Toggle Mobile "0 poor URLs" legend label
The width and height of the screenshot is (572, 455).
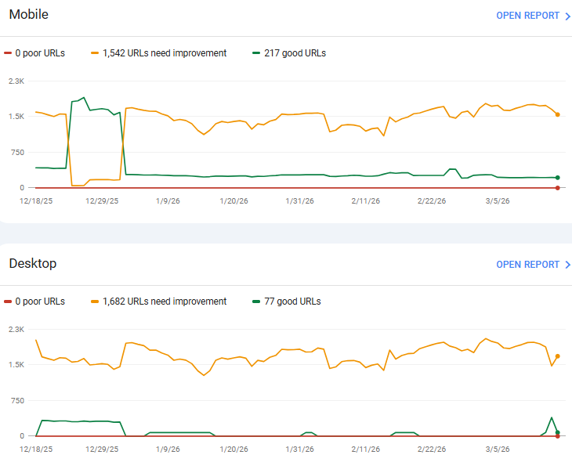[x=40, y=53]
